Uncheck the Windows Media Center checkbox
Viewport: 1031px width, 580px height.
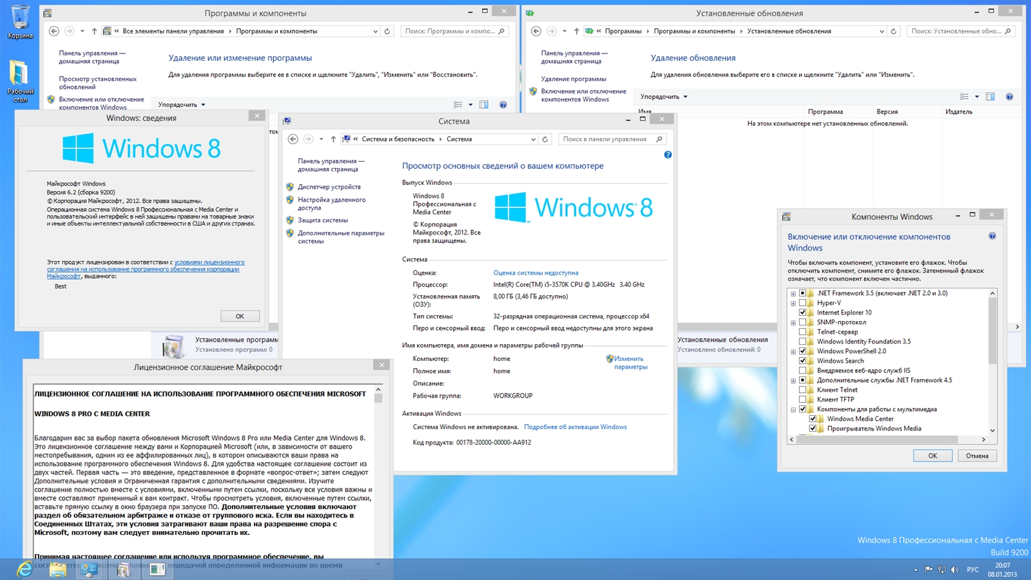coord(813,419)
